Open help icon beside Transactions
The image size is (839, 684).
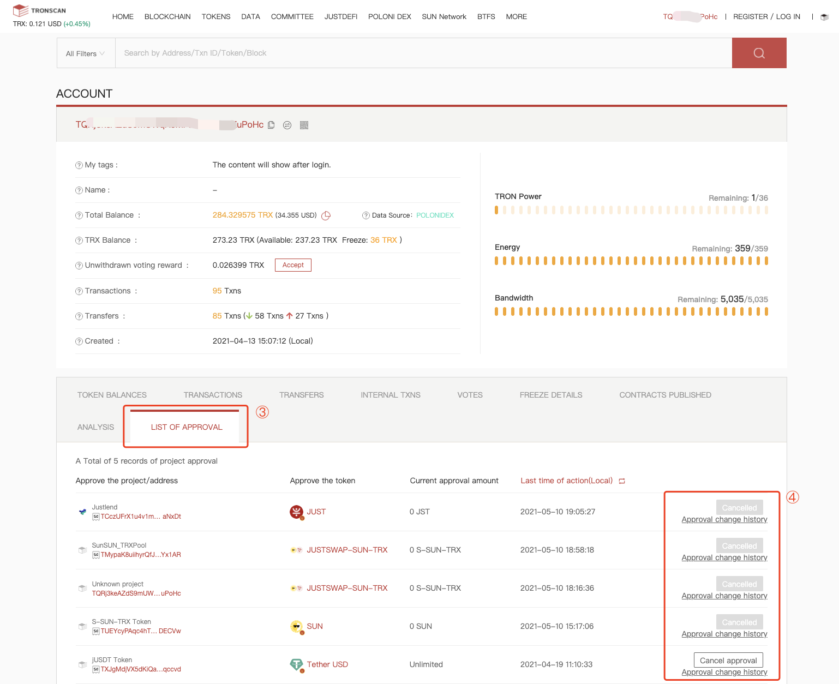[79, 291]
